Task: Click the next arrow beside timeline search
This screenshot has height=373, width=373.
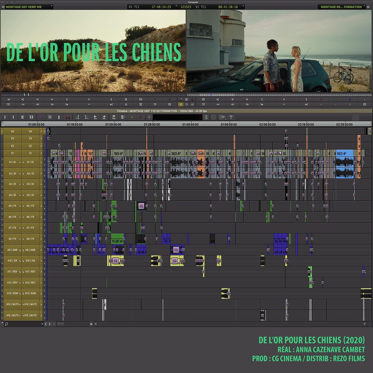Action: point(49,324)
